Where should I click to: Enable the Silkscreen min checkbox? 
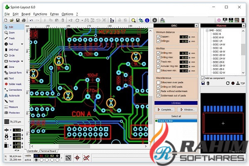[158, 70]
